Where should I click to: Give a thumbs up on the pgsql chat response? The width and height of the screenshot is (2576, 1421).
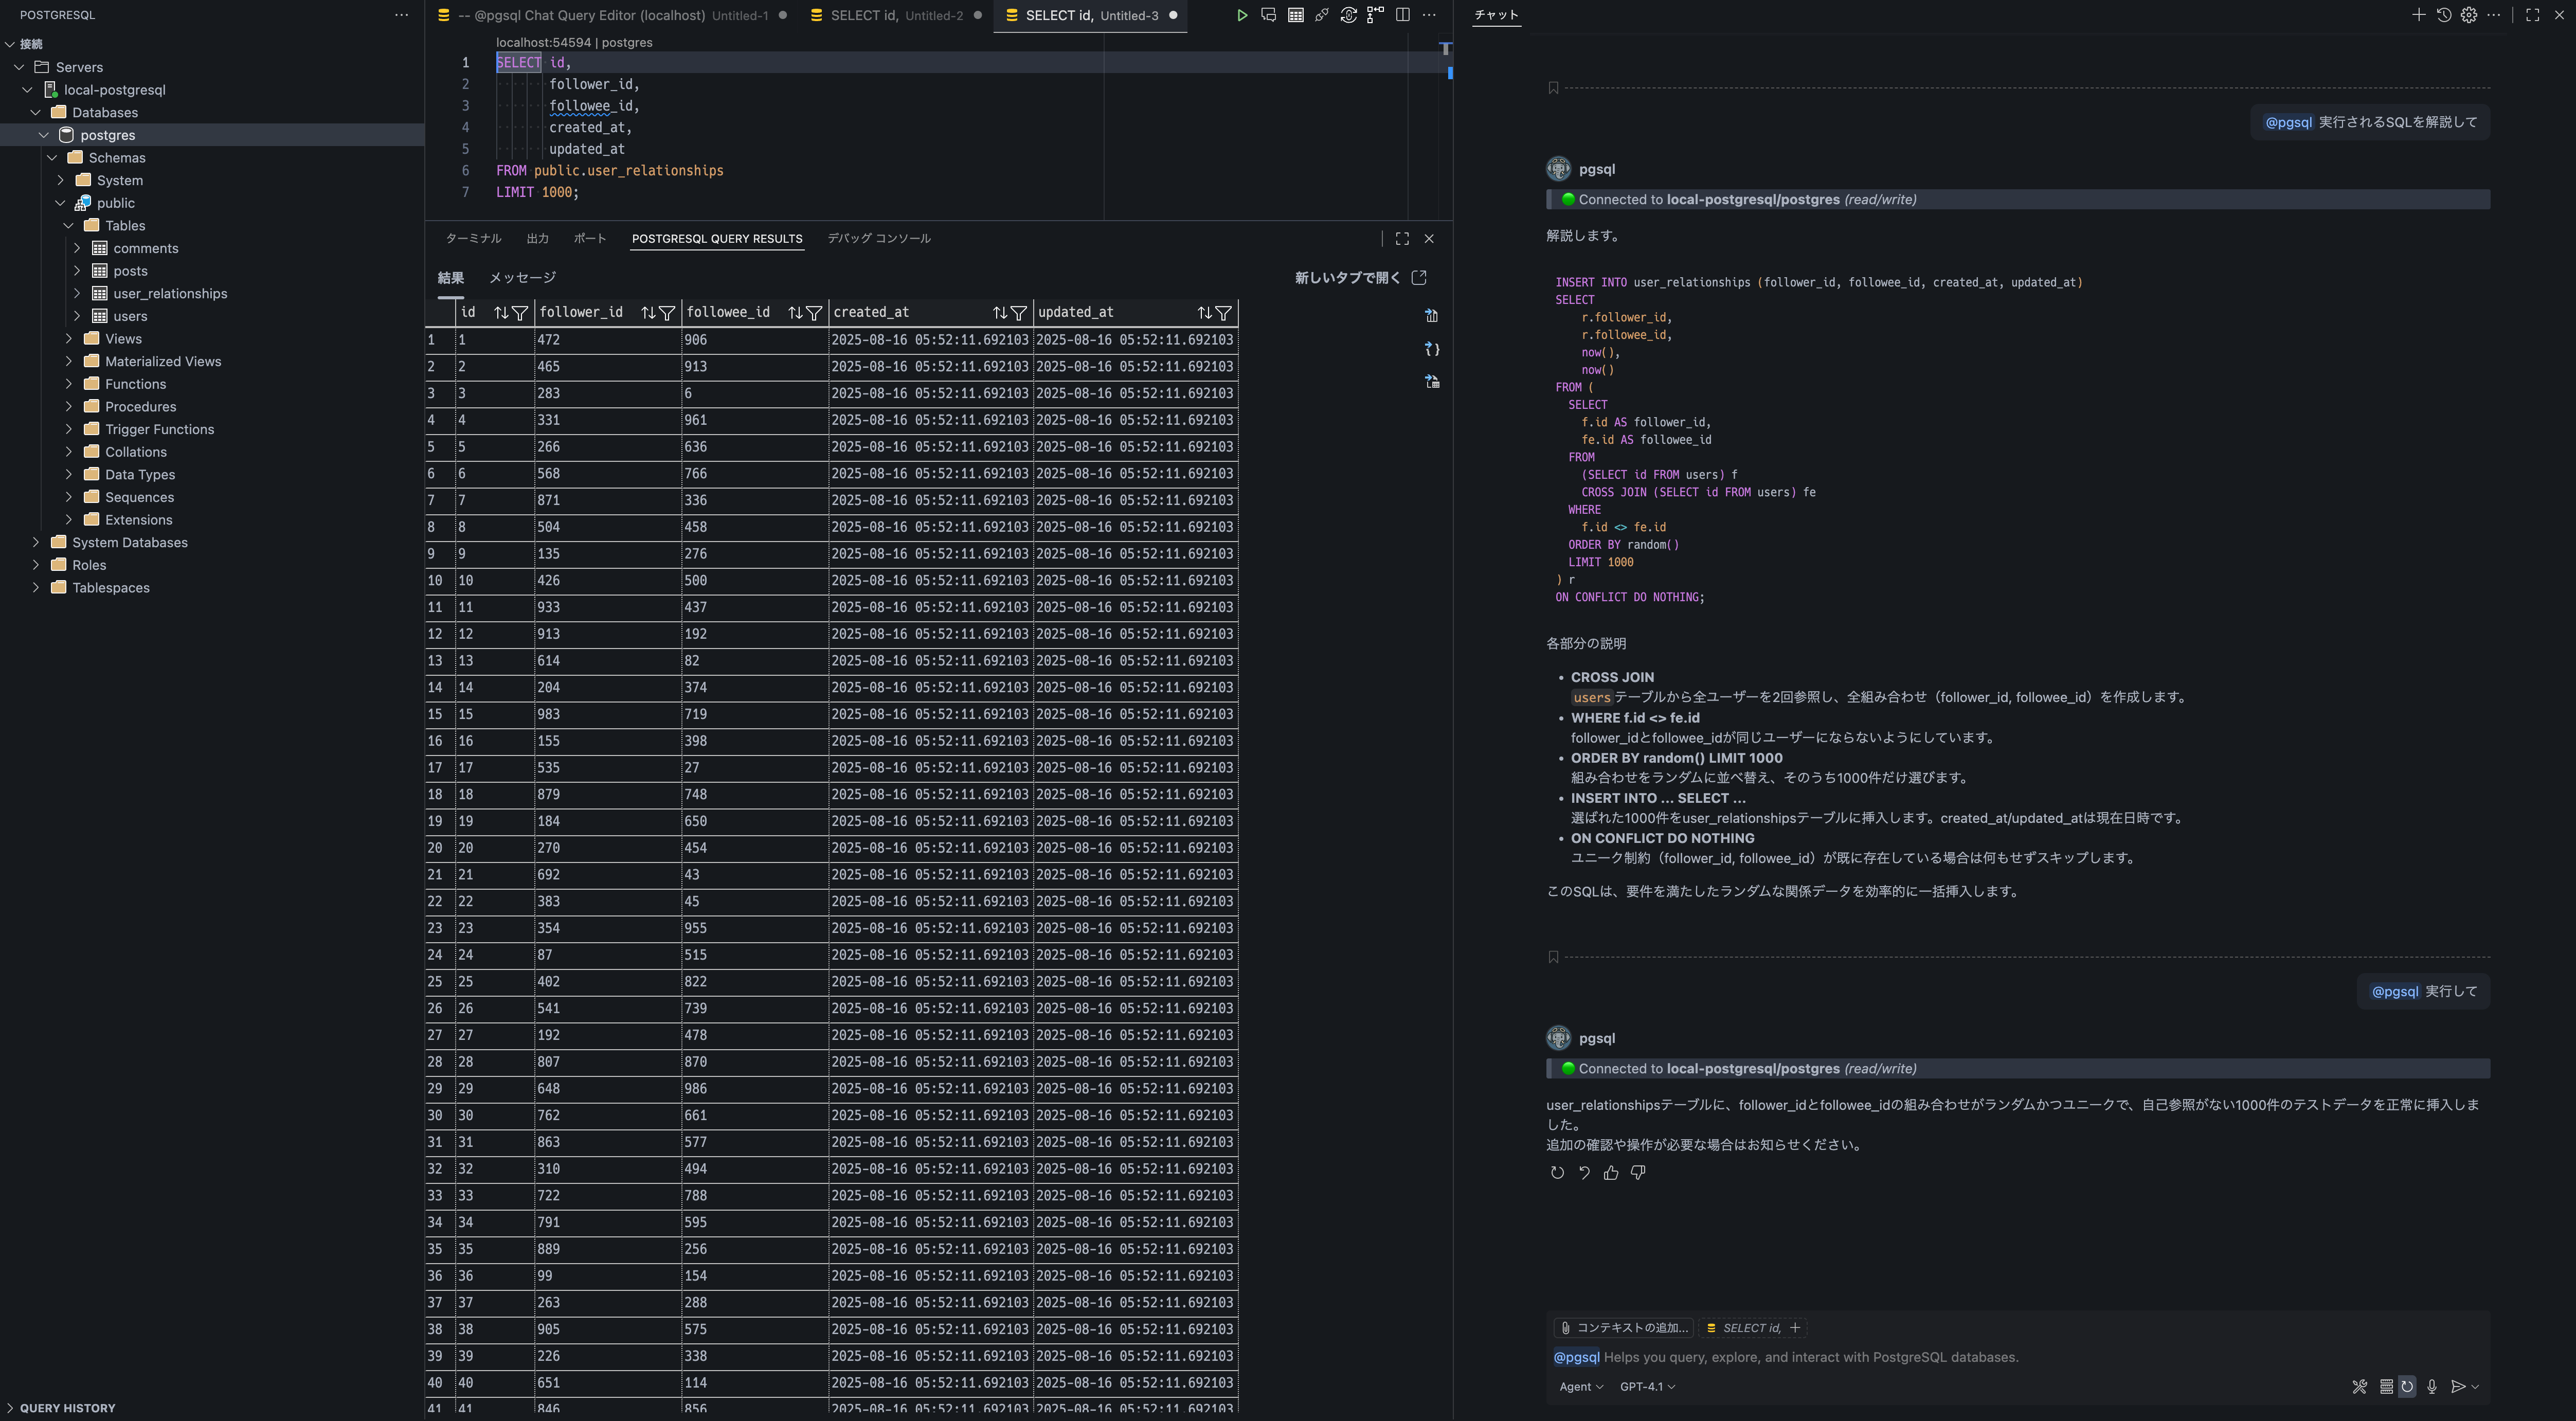1610,1173
